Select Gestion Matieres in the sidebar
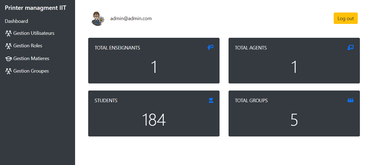 [x=31, y=58]
